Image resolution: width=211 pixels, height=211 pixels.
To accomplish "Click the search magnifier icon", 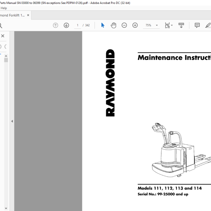I will click(1, 26).
